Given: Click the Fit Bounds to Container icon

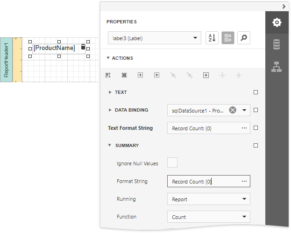Looking at the screenshot, I should point(206,75).
